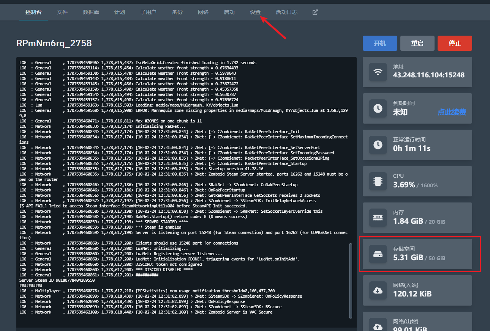The height and width of the screenshot is (331, 490).
Task: Click the memory icon in the 内存 card
Action: coord(378,218)
